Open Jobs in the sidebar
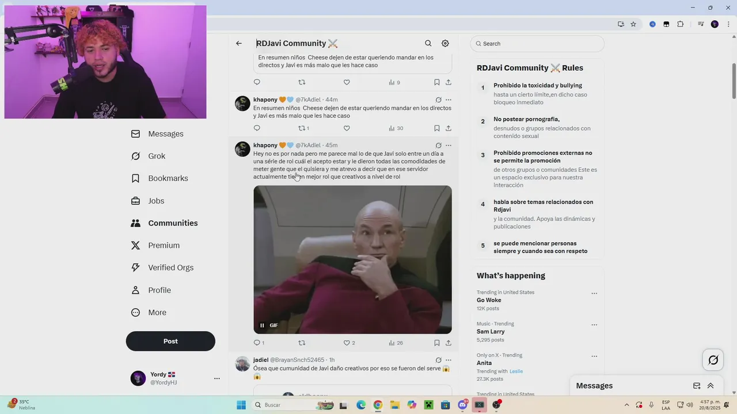737x414 pixels. click(x=147, y=201)
